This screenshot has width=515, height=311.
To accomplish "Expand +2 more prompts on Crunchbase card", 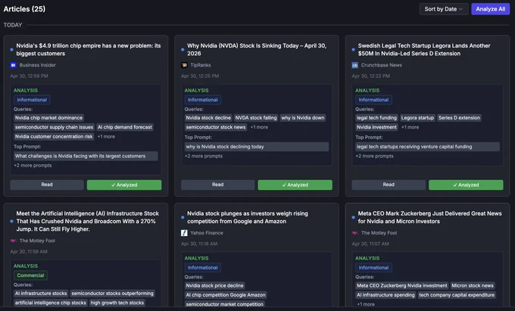I will click(374, 156).
